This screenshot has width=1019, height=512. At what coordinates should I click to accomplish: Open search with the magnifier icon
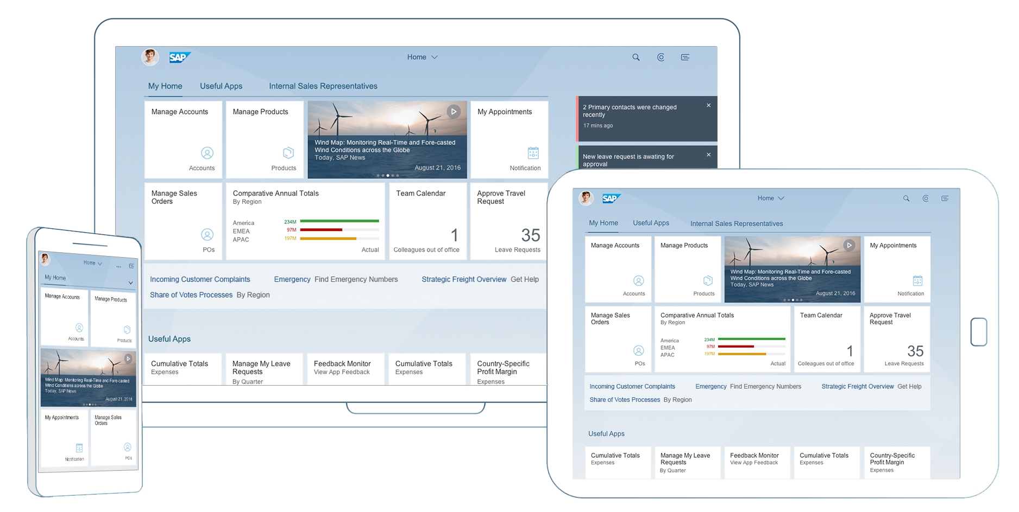coord(636,57)
